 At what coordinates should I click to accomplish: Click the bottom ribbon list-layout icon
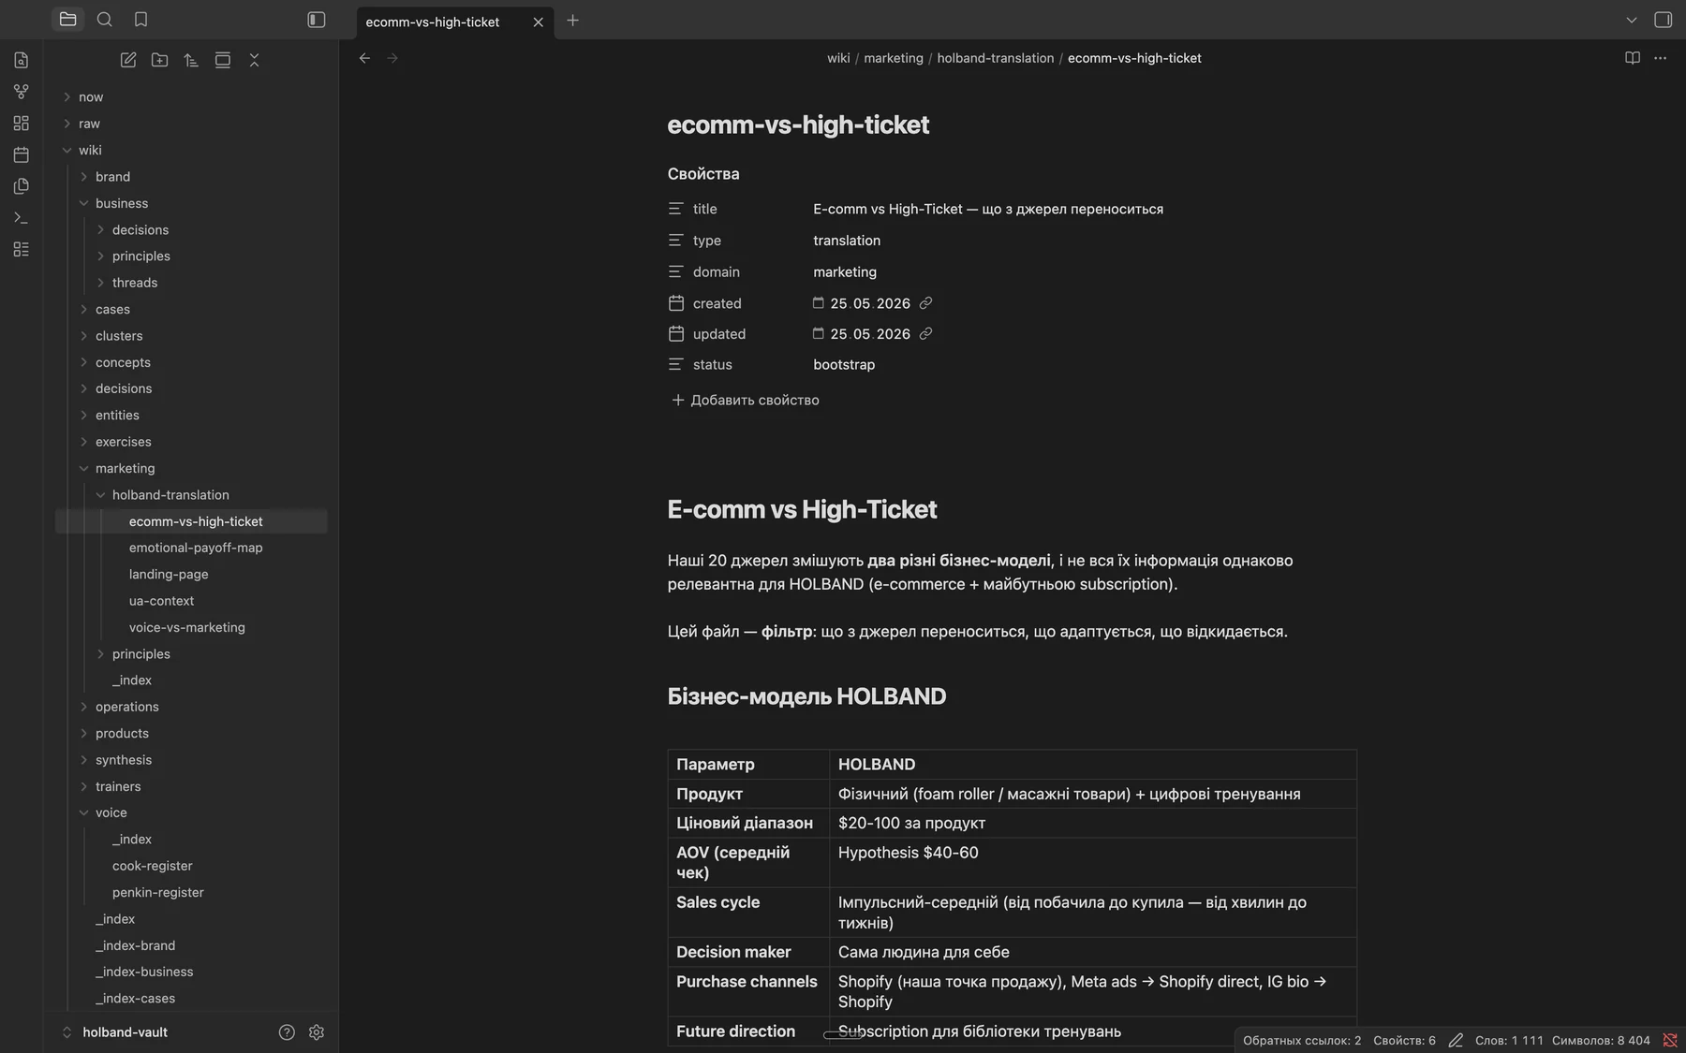pos(21,249)
